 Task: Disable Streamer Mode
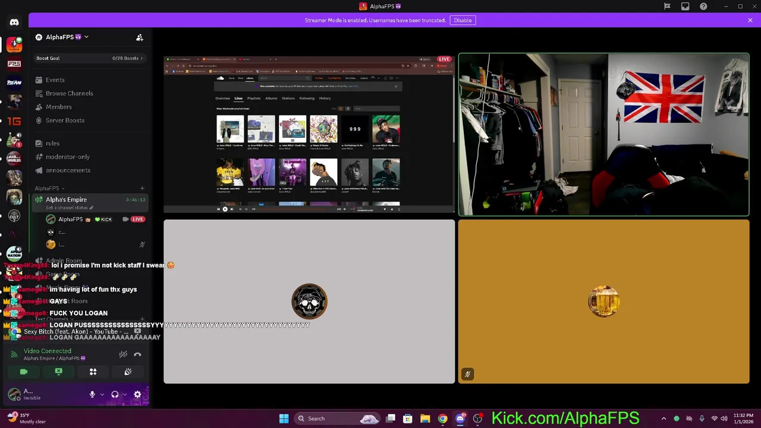[x=463, y=20]
